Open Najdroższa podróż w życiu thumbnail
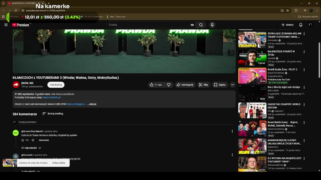 pyautogui.click(x=252, y=57)
